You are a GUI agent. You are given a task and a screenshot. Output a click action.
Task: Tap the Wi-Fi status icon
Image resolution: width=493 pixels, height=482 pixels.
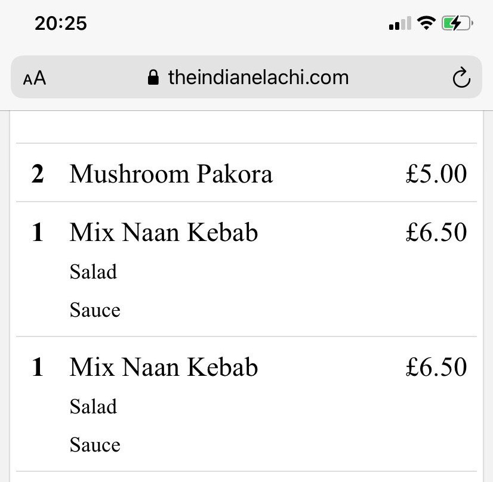coord(426,23)
